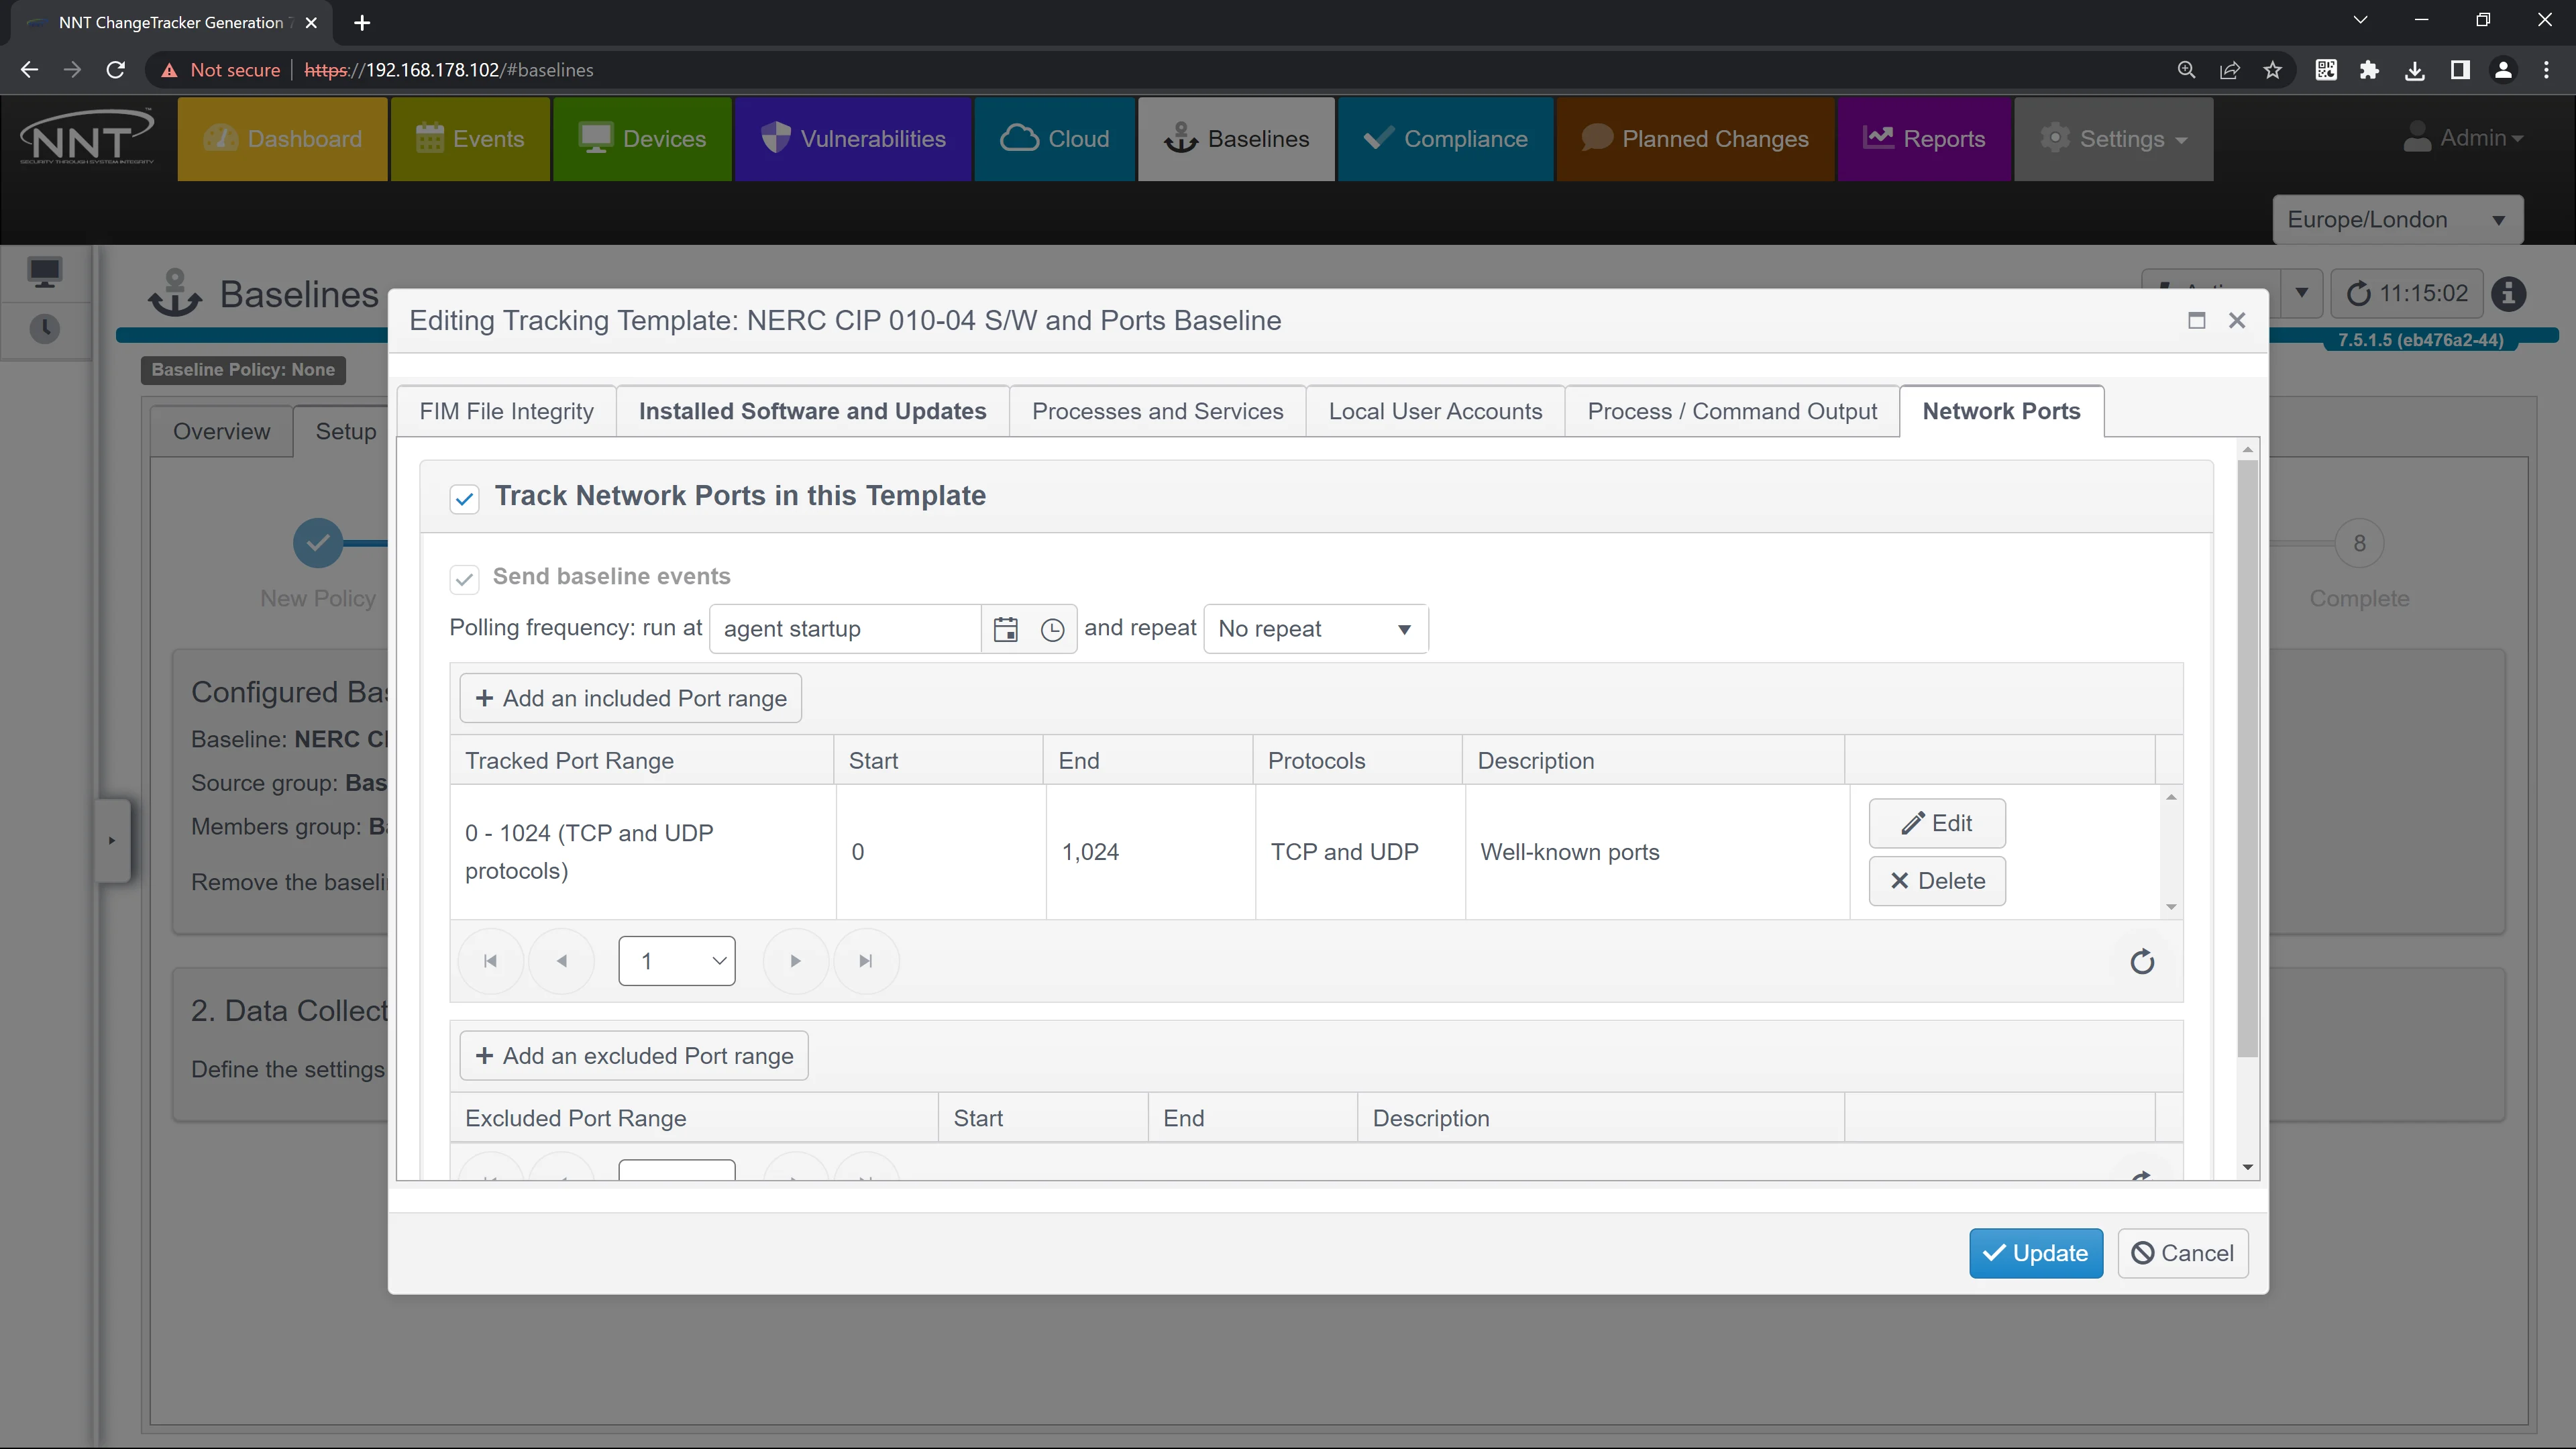Open the Actions dropdown arrow beside the timer
This screenshot has width=2576, height=1449.
pyautogui.click(x=2301, y=294)
